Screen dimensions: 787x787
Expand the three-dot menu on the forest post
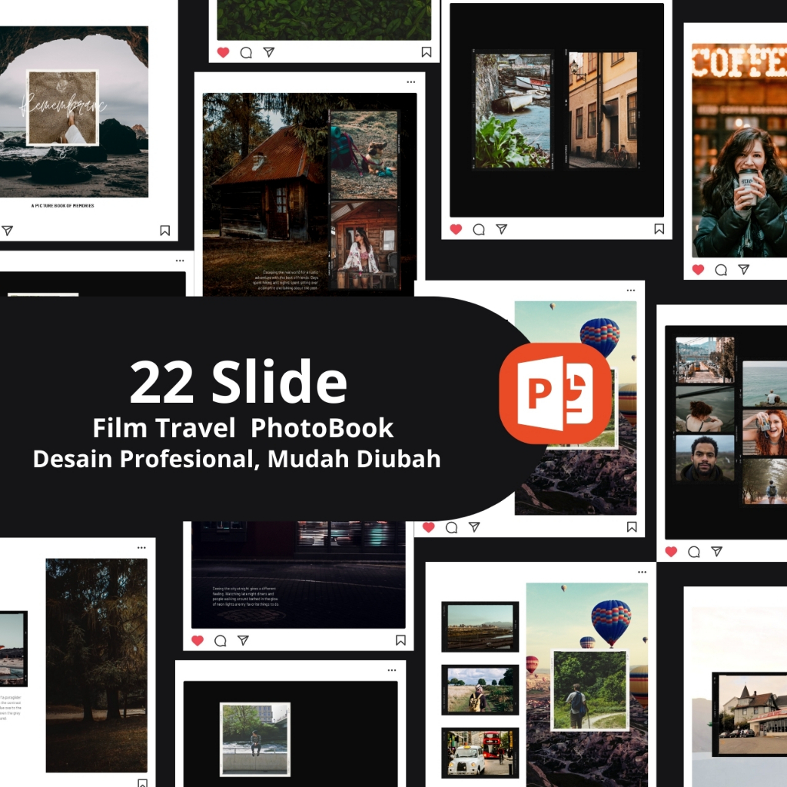pos(141,547)
